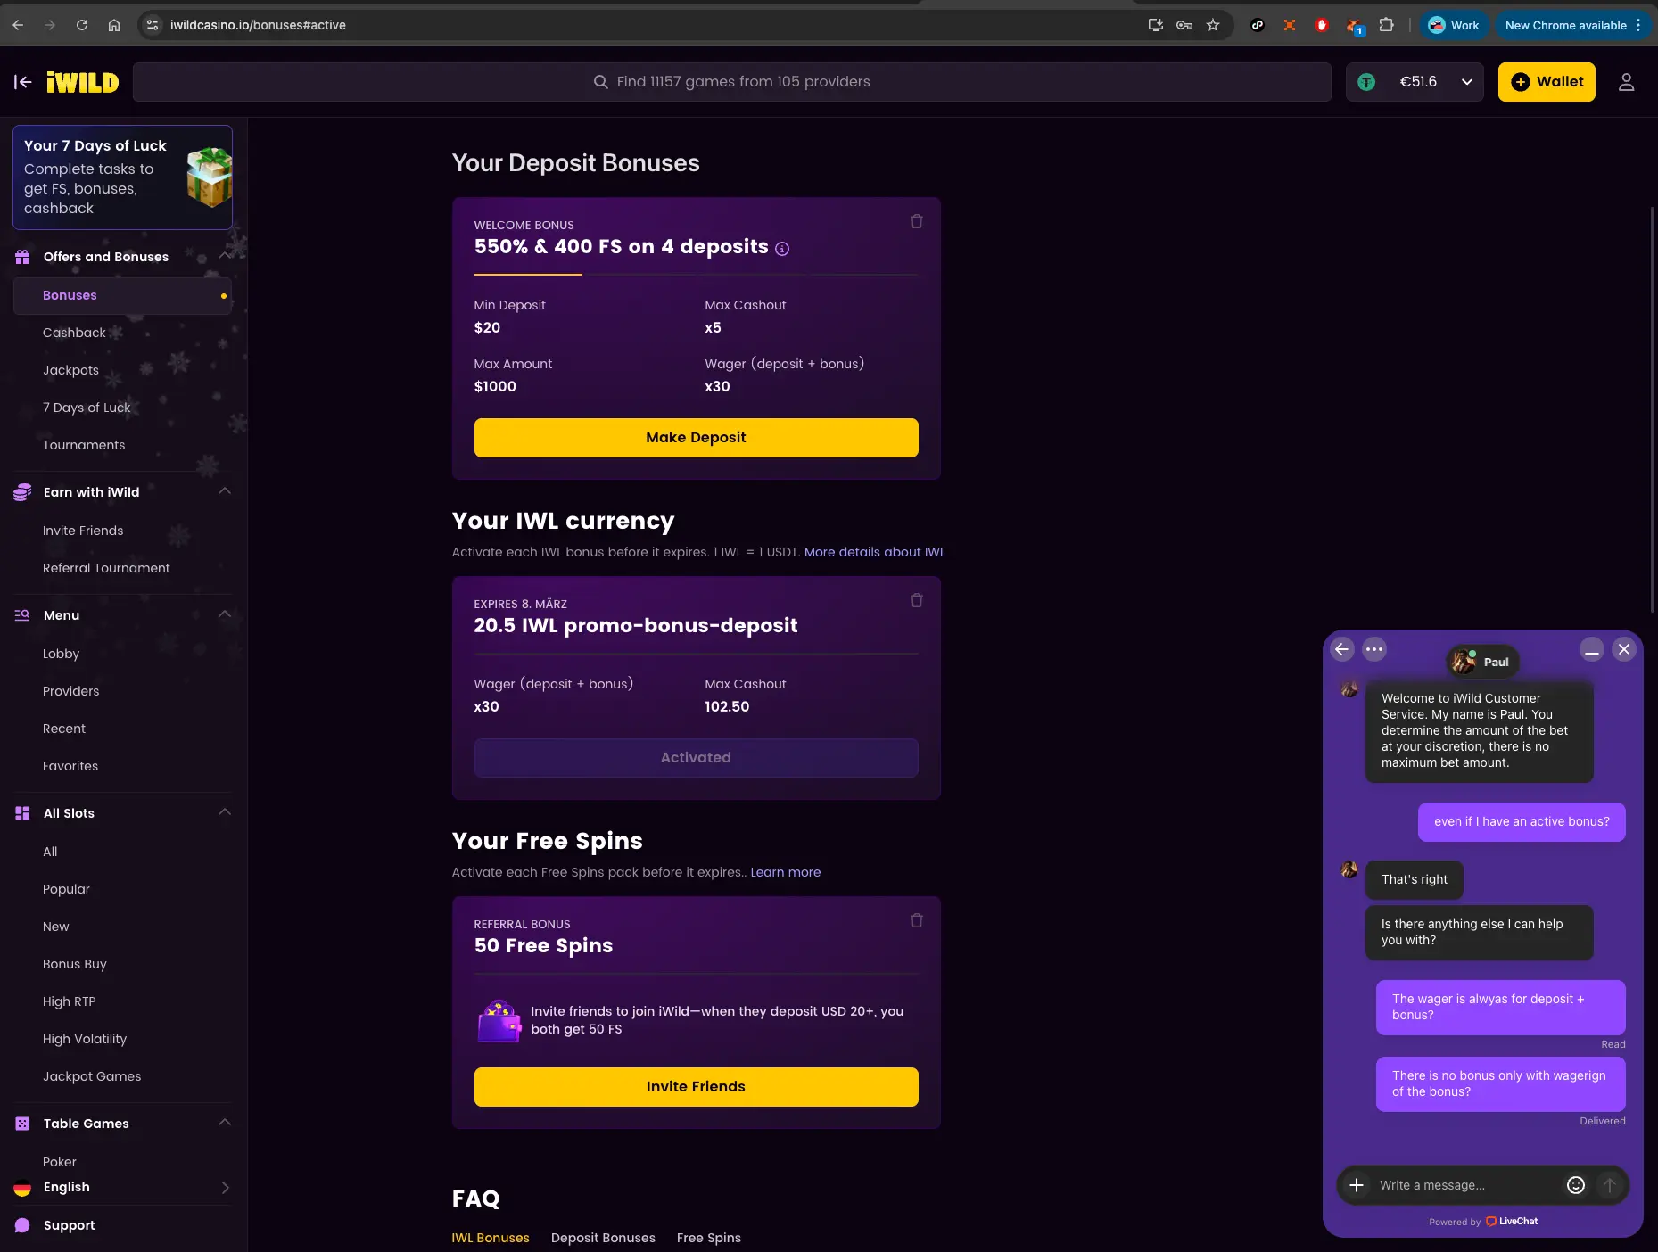Click the Tether currency icon
1658x1252 pixels.
pyautogui.click(x=1365, y=82)
